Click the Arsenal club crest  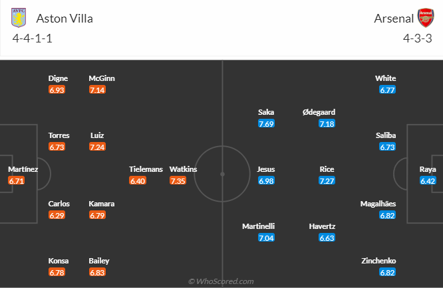click(x=425, y=18)
